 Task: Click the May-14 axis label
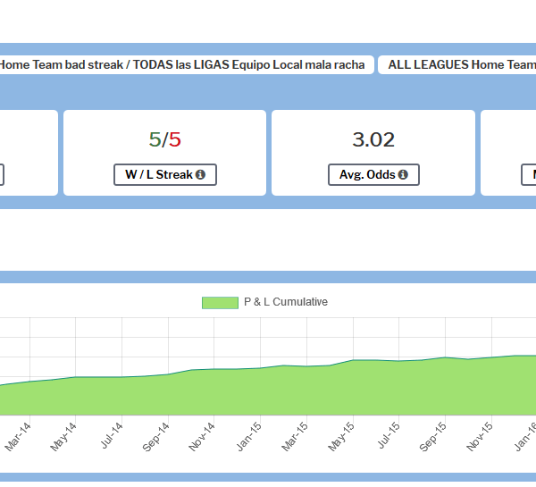63,437
